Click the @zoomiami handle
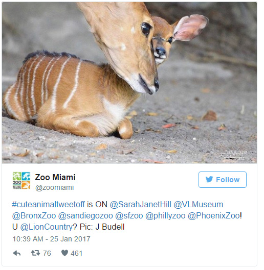This screenshot has height=270, width=264. click(x=54, y=187)
